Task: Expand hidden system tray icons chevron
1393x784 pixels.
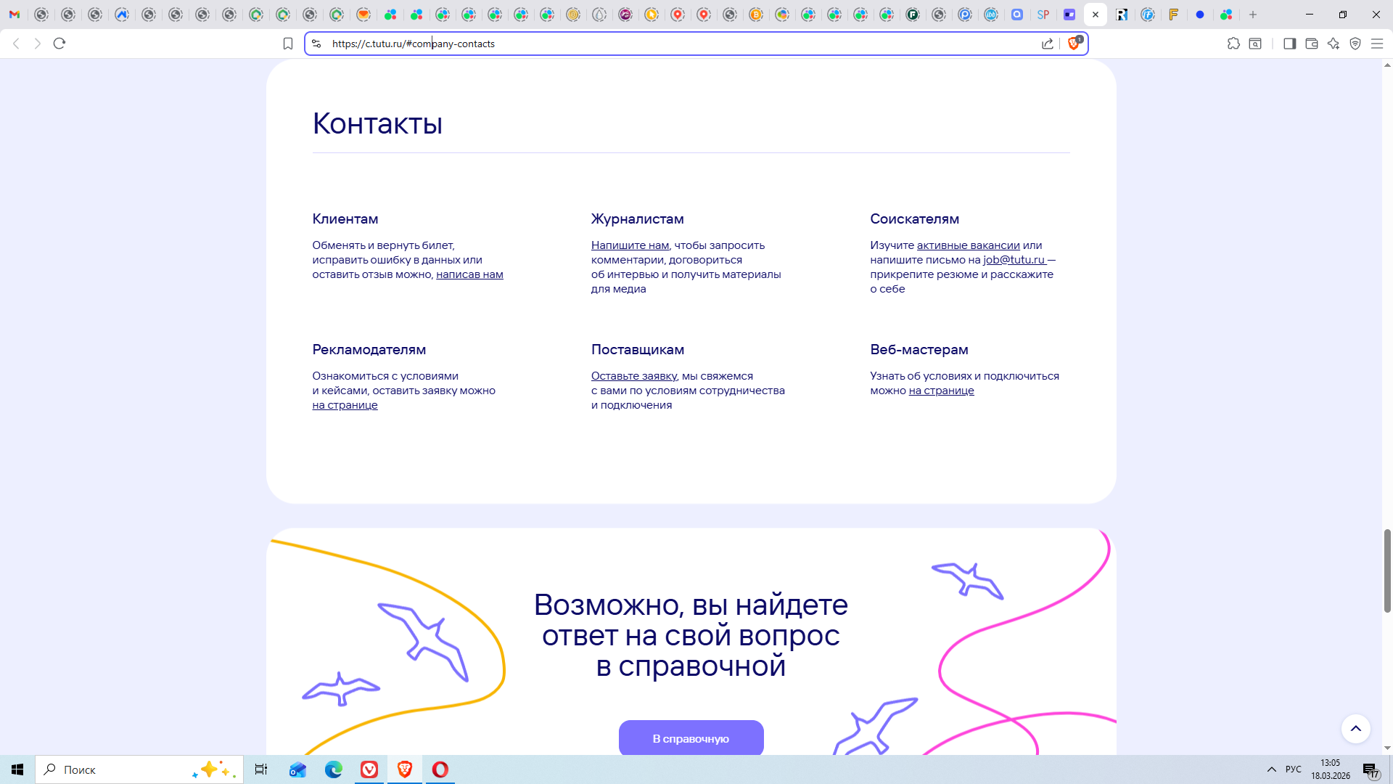Action: tap(1271, 769)
